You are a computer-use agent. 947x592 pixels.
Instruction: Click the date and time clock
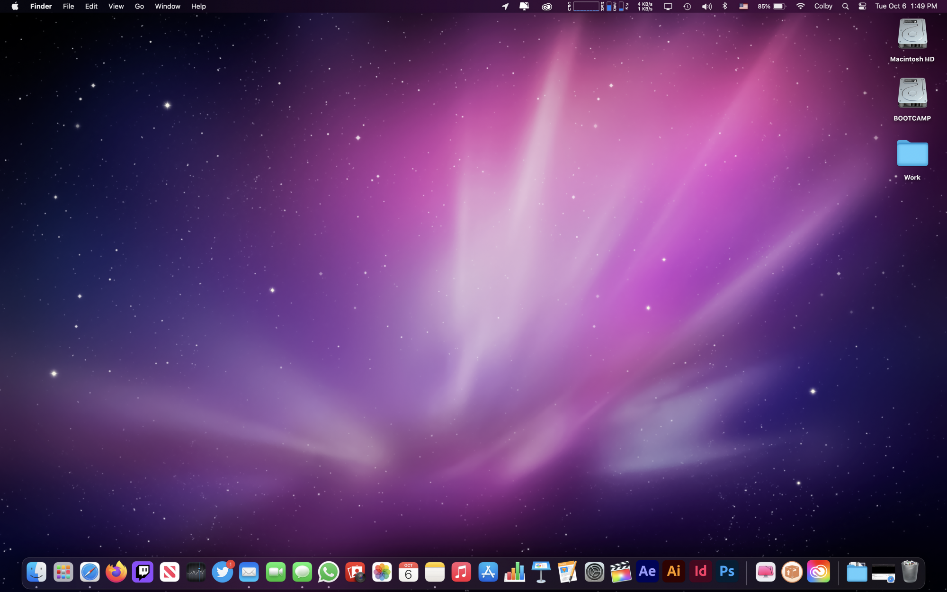906,6
